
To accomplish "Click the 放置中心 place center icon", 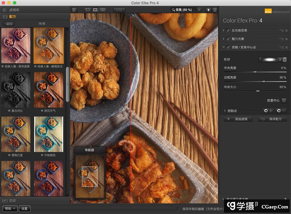I will (x=284, y=100).
